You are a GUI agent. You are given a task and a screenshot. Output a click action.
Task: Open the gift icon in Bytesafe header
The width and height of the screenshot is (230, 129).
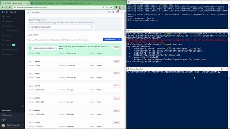point(114,12)
